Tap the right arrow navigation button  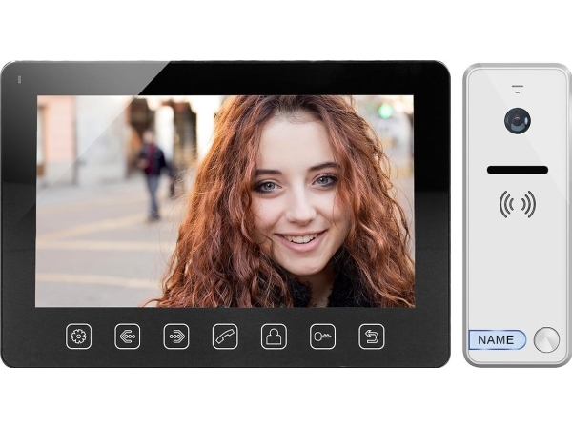176,337
